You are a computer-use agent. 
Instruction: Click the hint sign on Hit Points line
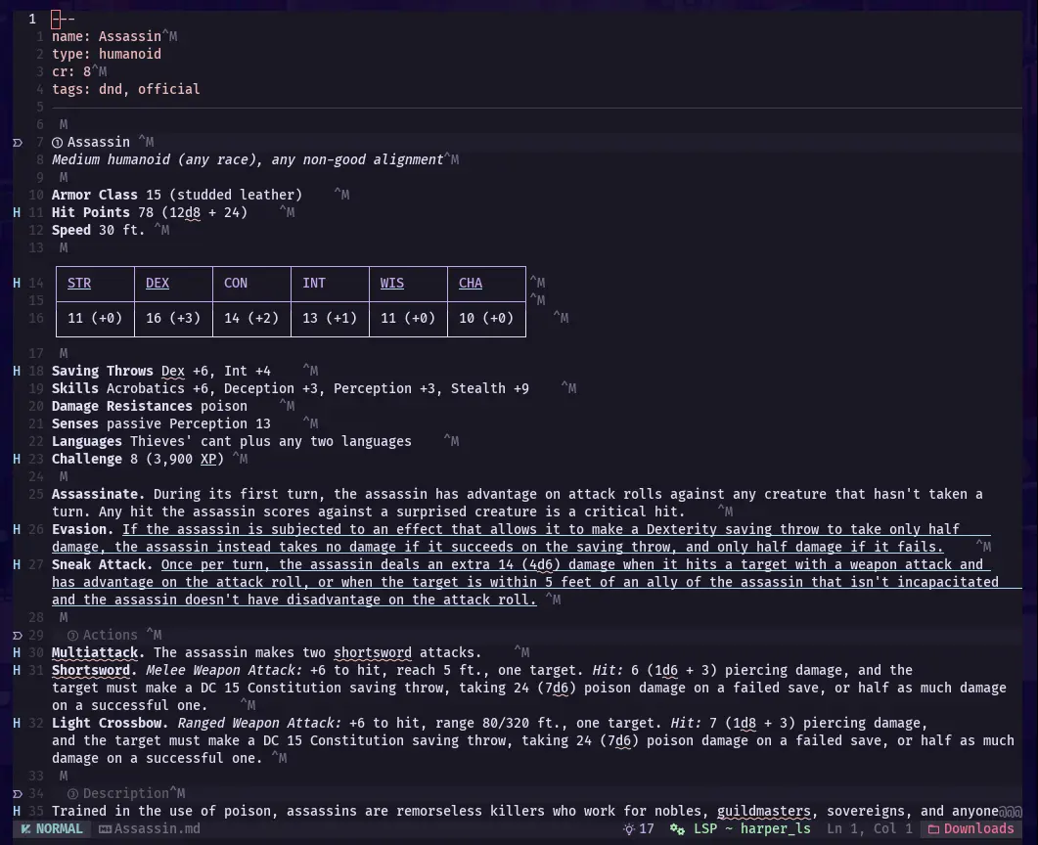click(x=17, y=212)
